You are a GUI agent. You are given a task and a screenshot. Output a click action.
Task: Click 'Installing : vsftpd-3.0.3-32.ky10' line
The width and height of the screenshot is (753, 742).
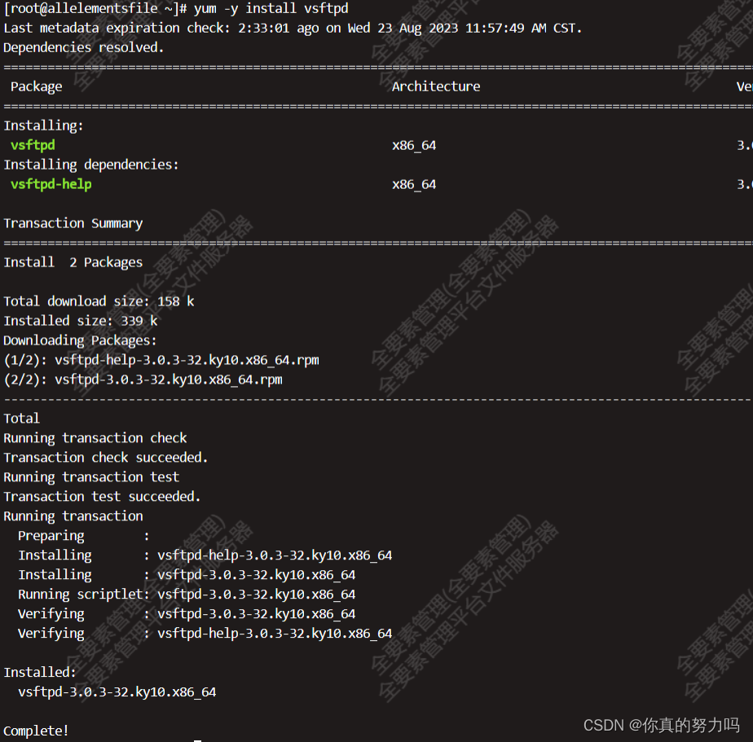coord(187,575)
